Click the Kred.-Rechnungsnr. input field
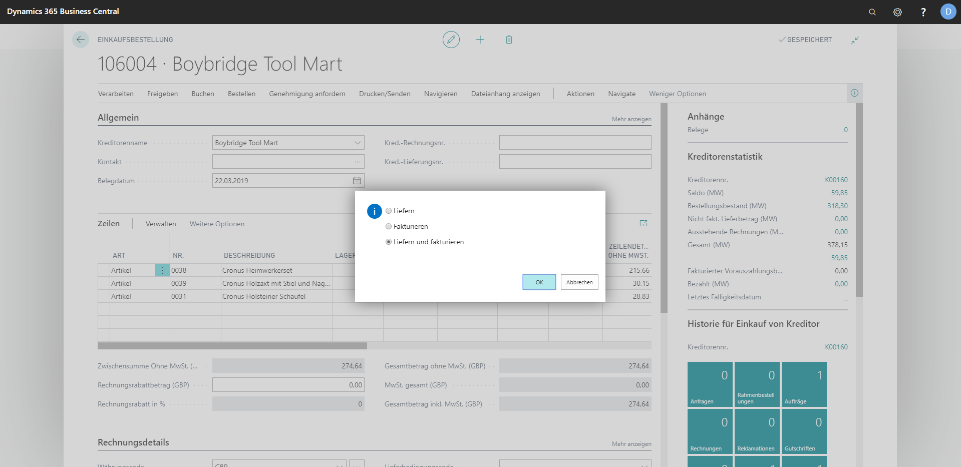 pos(575,143)
